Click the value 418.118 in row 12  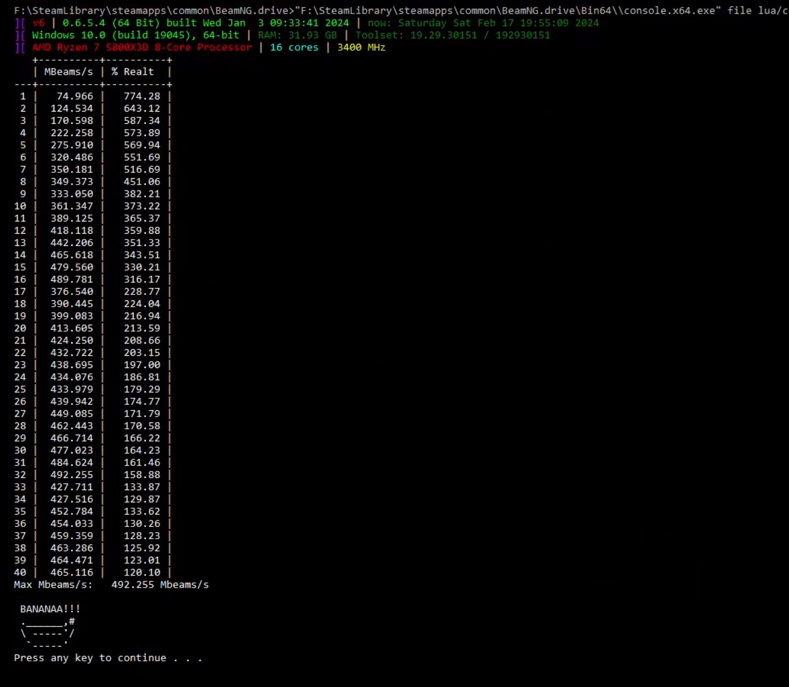tap(72, 231)
